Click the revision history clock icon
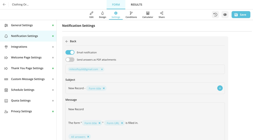The image size is (253, 140). pyautogui.click(x=215, y=15)
